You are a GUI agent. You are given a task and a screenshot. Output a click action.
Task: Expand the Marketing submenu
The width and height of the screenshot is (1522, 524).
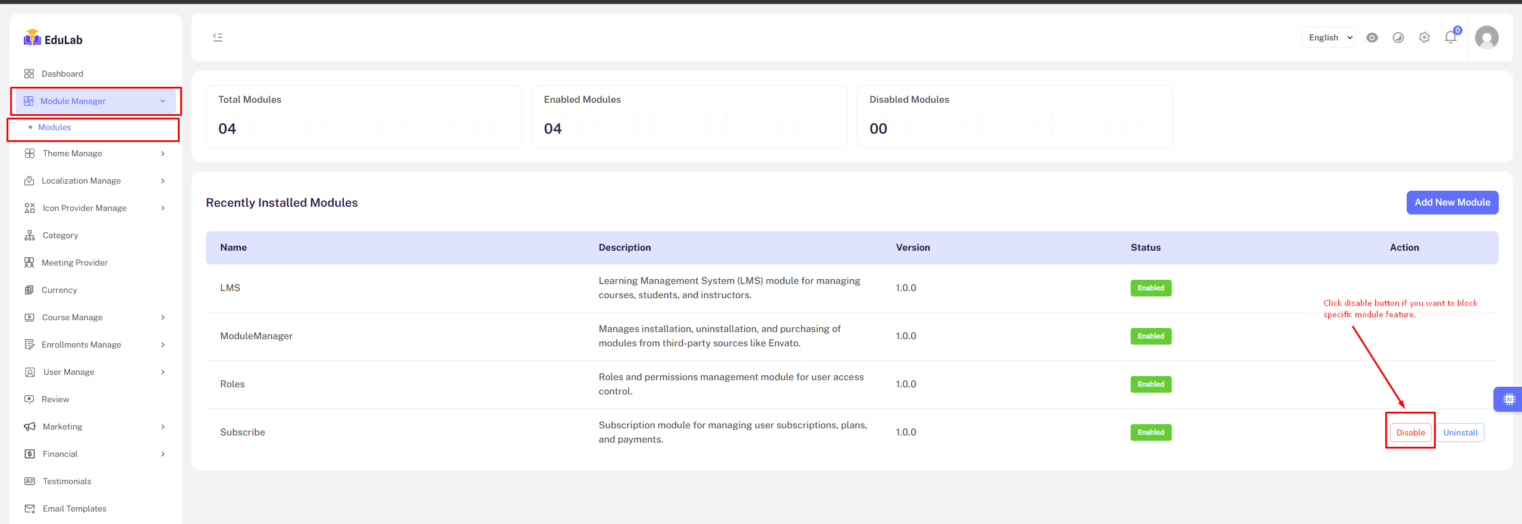[95, 427]
